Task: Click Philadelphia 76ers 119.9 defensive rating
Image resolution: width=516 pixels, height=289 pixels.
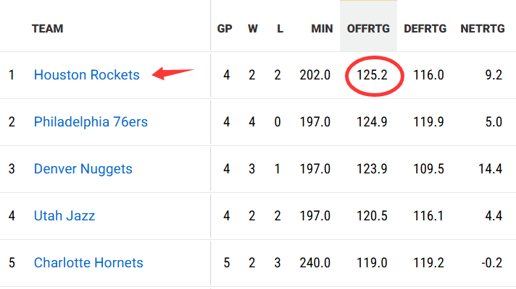Action: tap(428, 122)
